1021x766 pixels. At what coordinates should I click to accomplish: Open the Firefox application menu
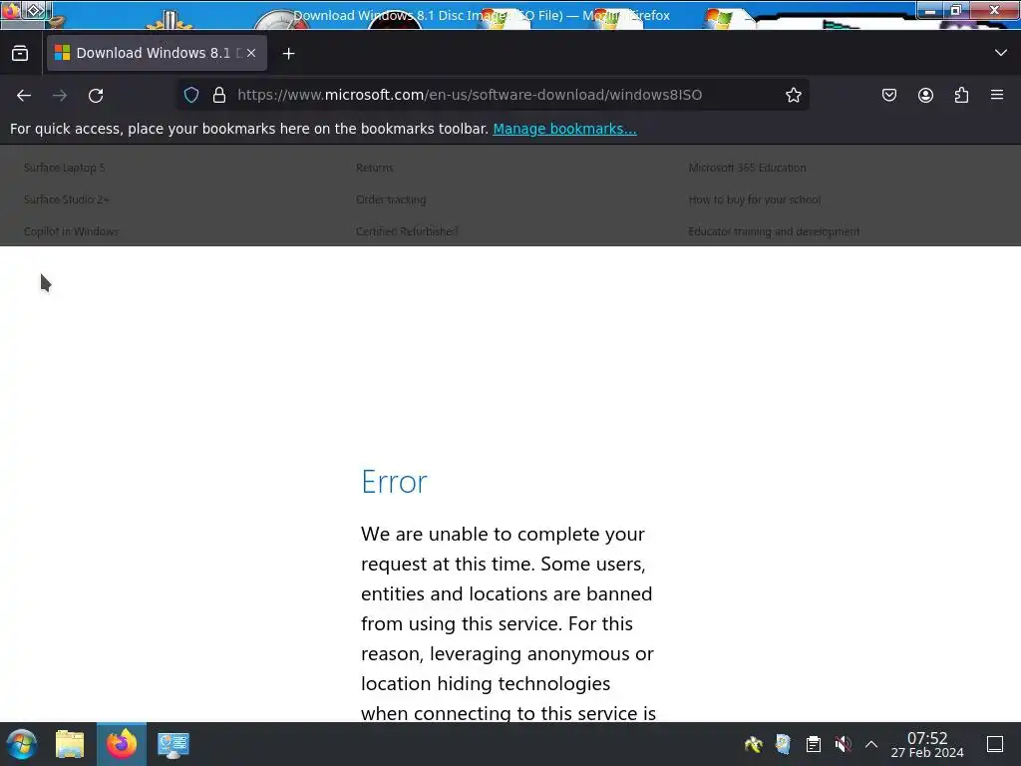tap(997, 95)
